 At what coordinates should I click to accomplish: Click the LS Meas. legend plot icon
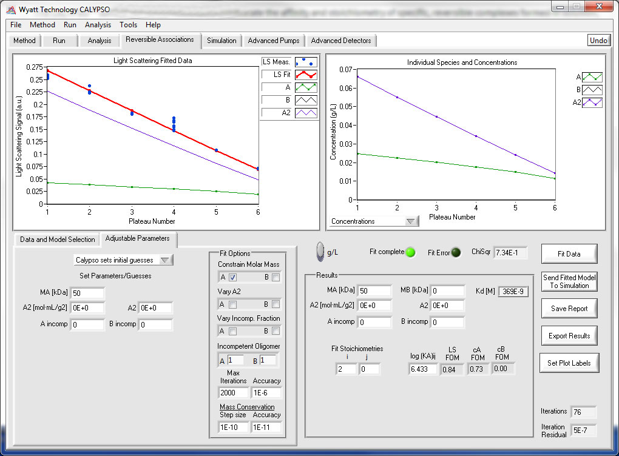click(305, 61)
